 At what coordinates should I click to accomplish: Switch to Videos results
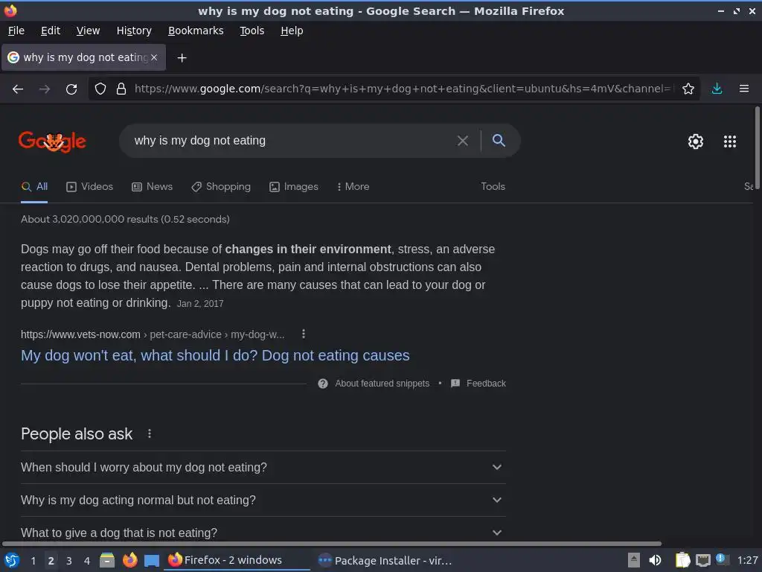[89, 187]
